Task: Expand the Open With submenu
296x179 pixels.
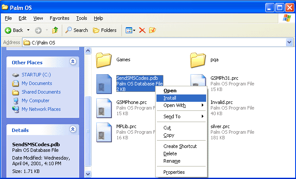Action: [181, 105]
